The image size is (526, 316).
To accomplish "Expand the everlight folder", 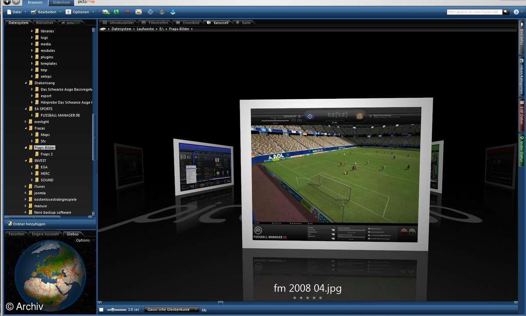I will pos(25,122).
